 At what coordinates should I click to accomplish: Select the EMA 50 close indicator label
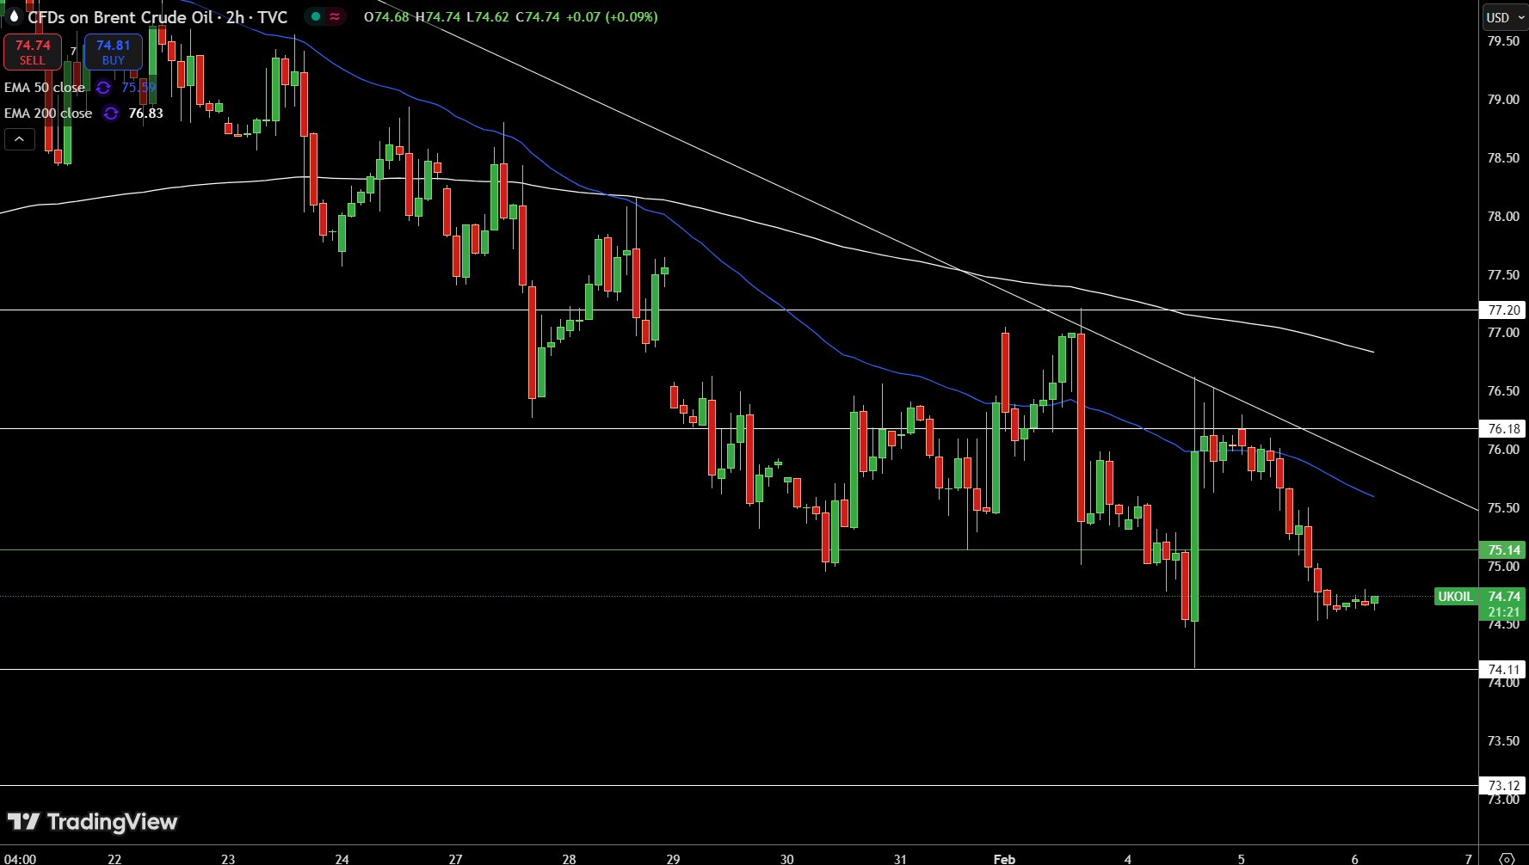coord(45,88)
